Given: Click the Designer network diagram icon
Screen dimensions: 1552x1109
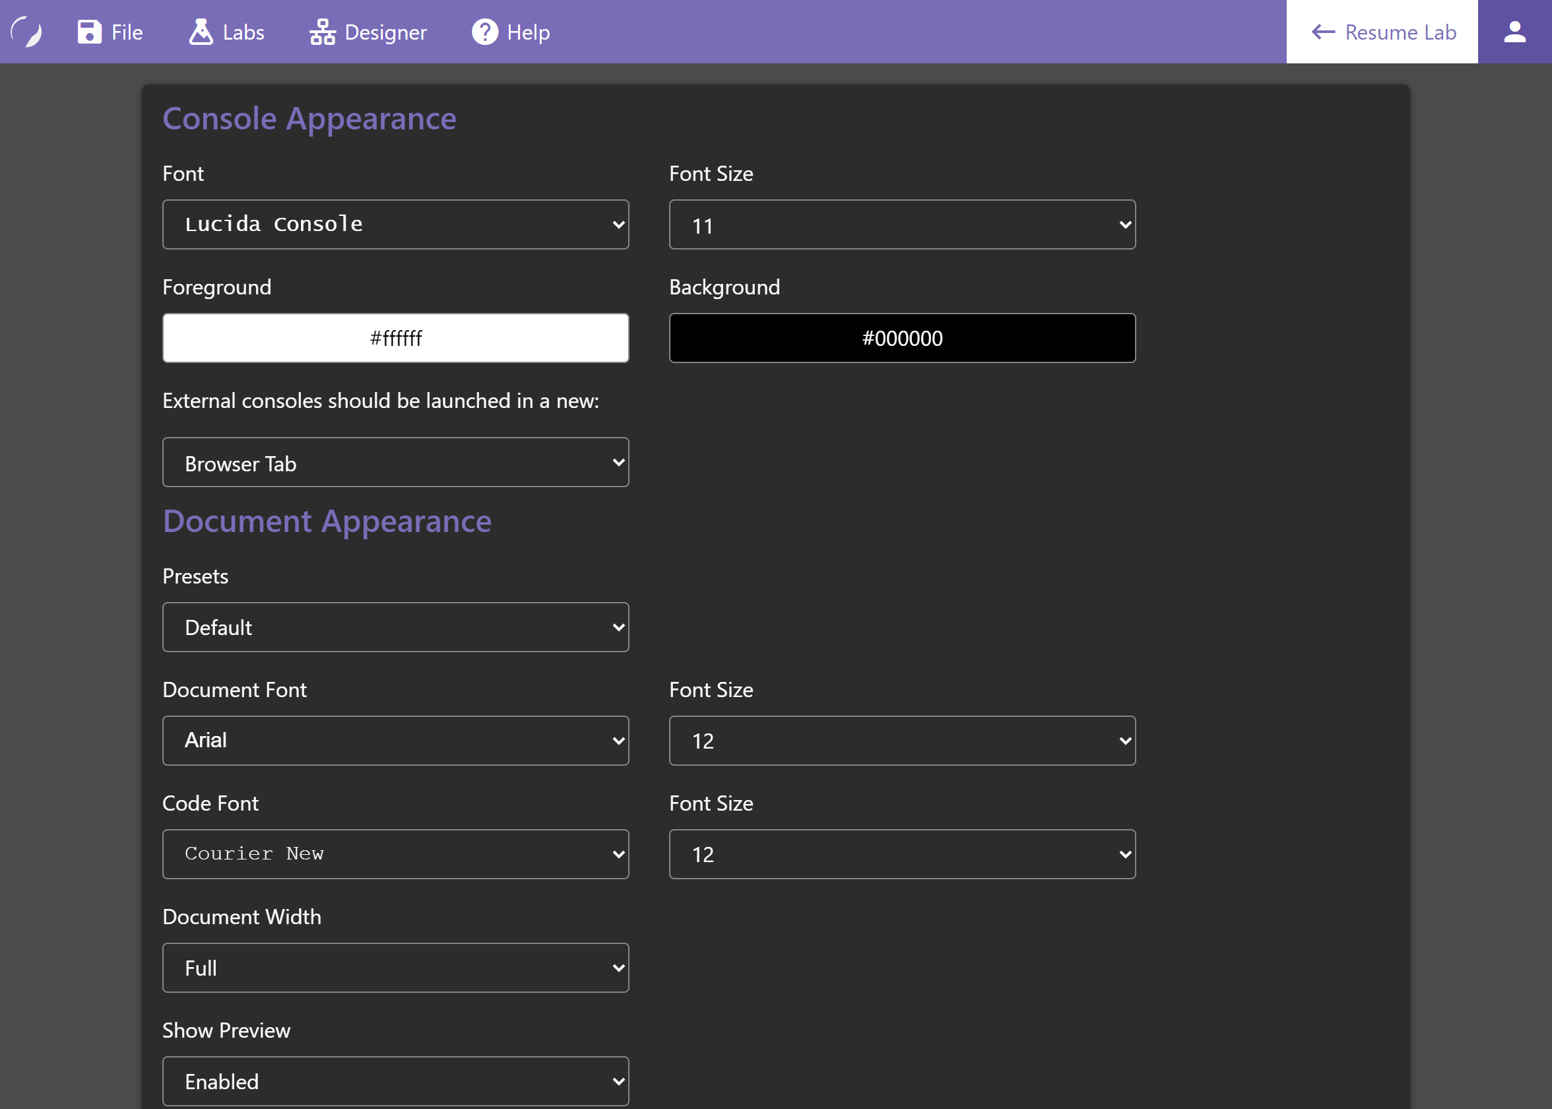Looking at the screenshot, I should (322, 32).
